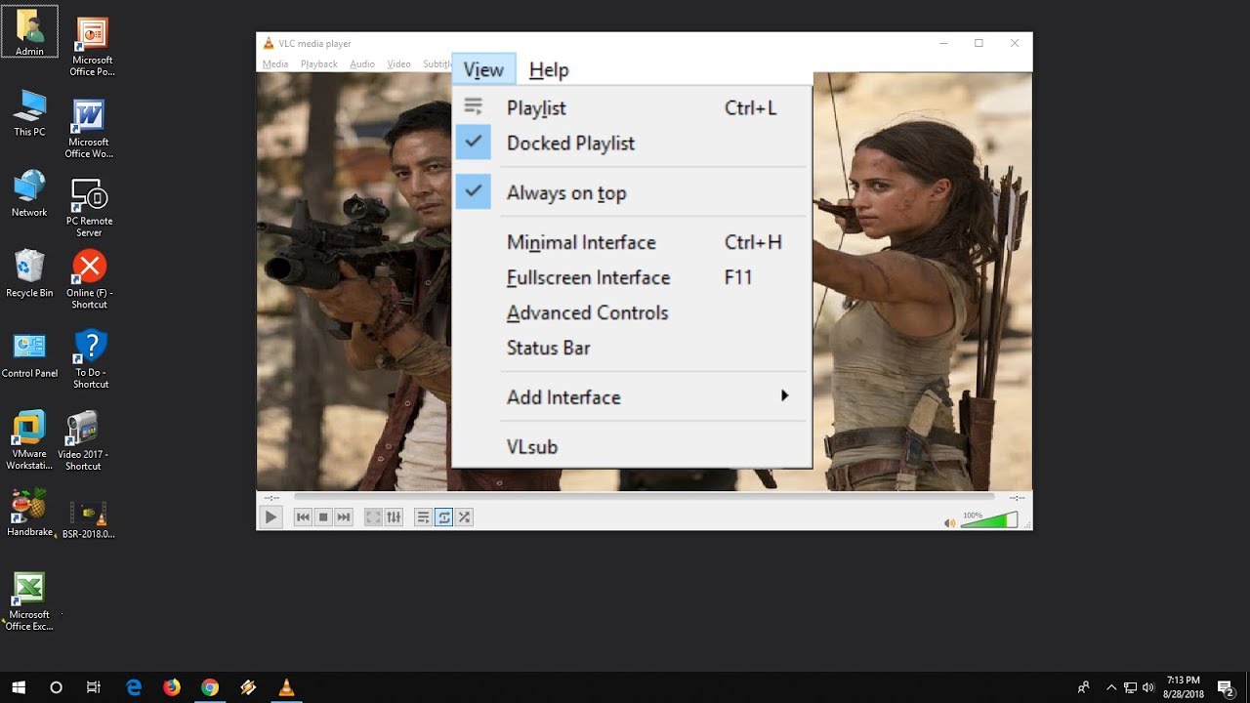Show the Status Bar via View menu
Image resolution: width=1250 pixels, height=703 pixels.
(x=632, y=348)
